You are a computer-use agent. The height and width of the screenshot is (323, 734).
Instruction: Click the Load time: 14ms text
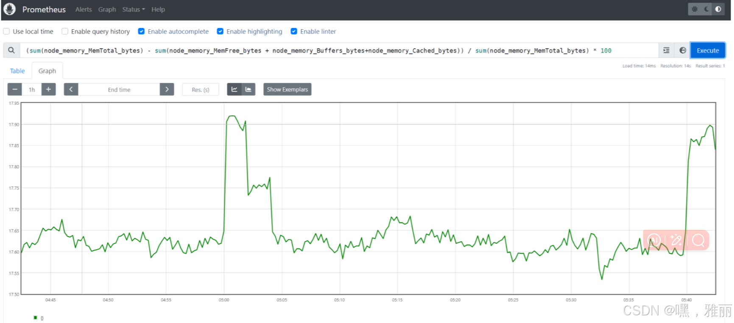(x=639, y=66)
